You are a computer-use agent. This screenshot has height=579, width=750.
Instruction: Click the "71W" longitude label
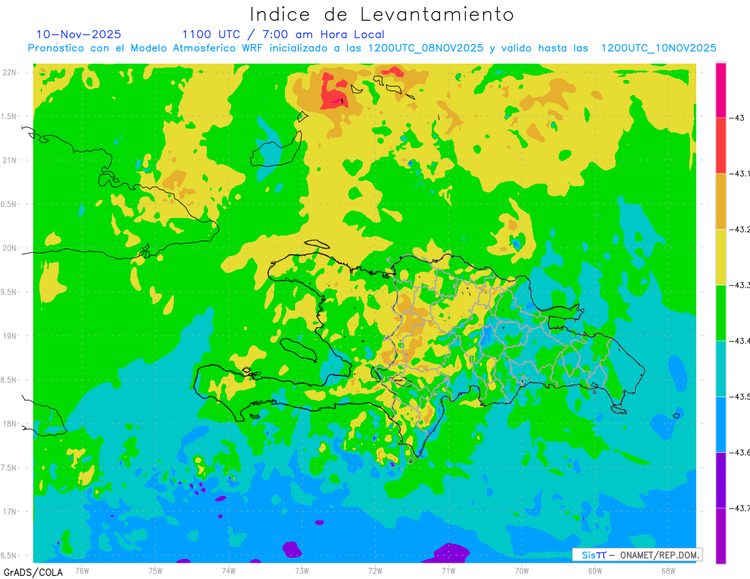click(448, 570)
